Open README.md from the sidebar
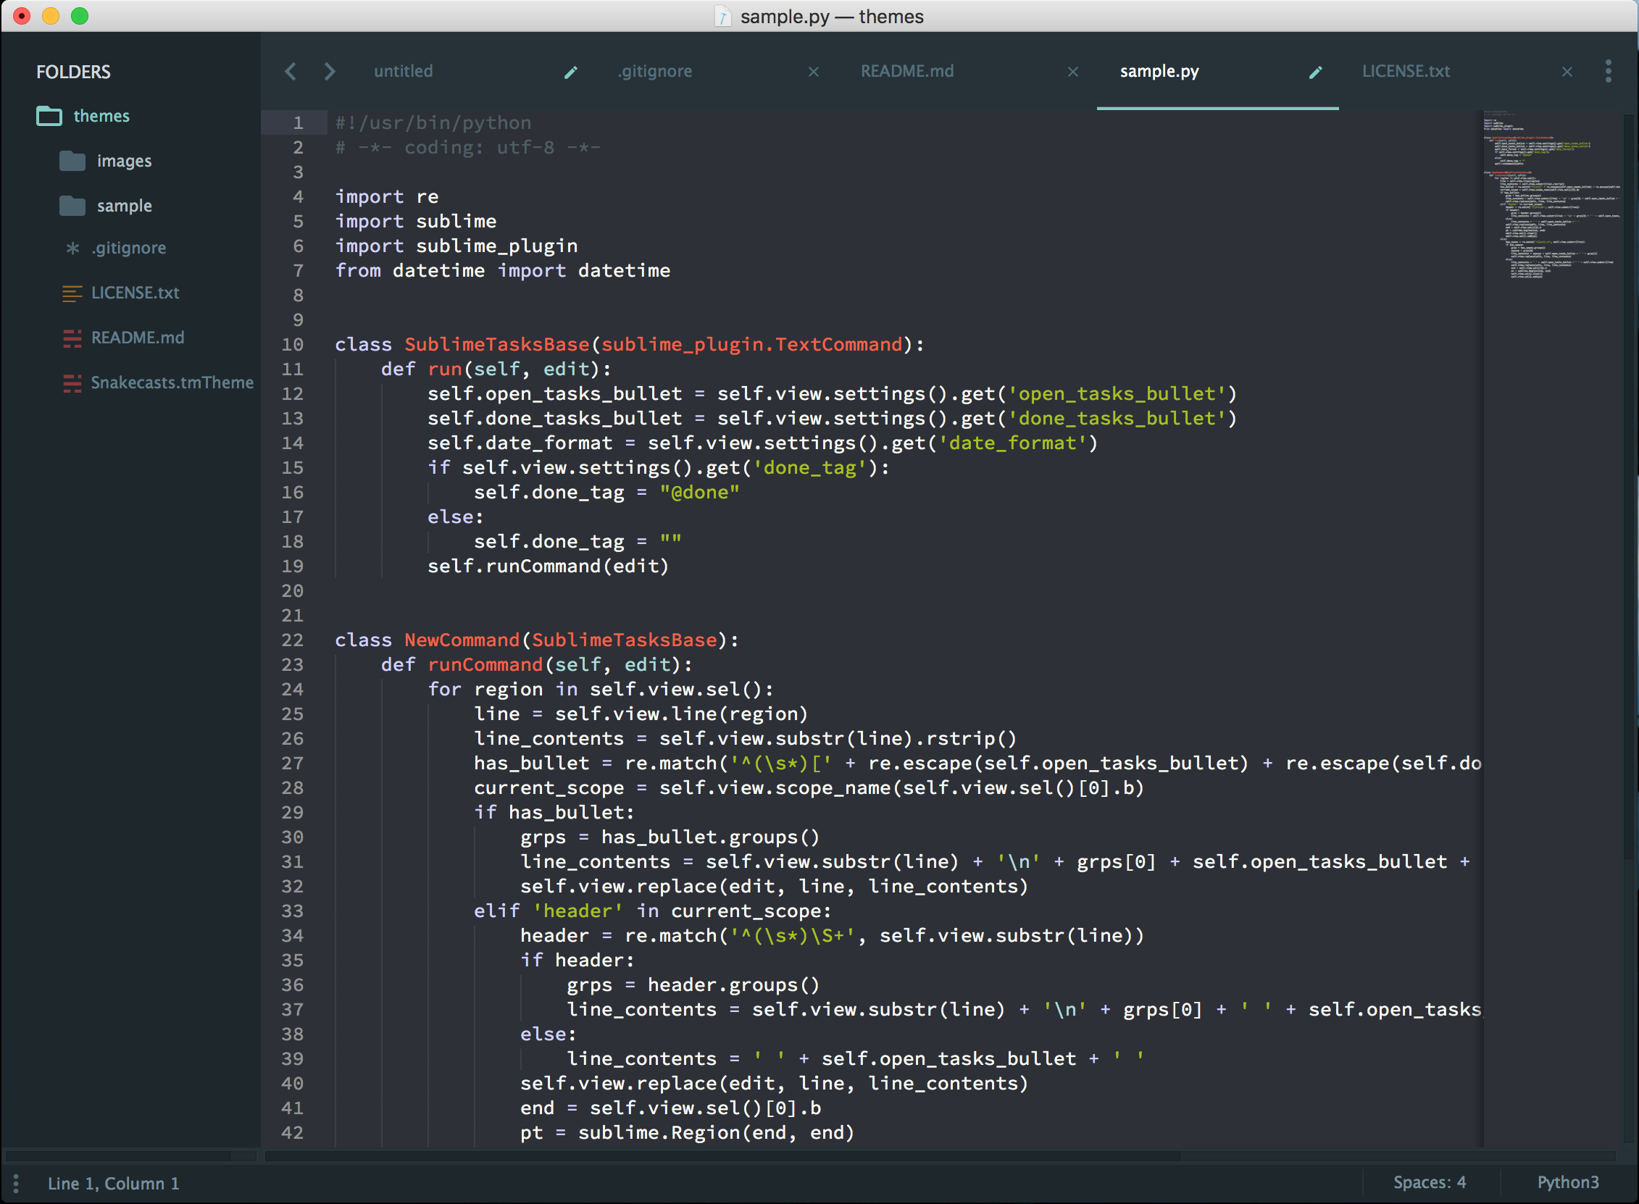The image size is (1639, 1204). point(138,338)
